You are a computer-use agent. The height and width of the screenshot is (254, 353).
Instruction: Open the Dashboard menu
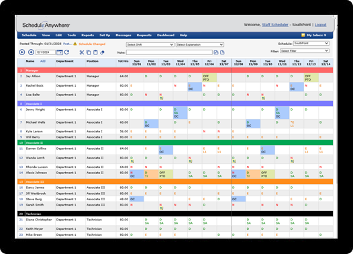(166, 35)
